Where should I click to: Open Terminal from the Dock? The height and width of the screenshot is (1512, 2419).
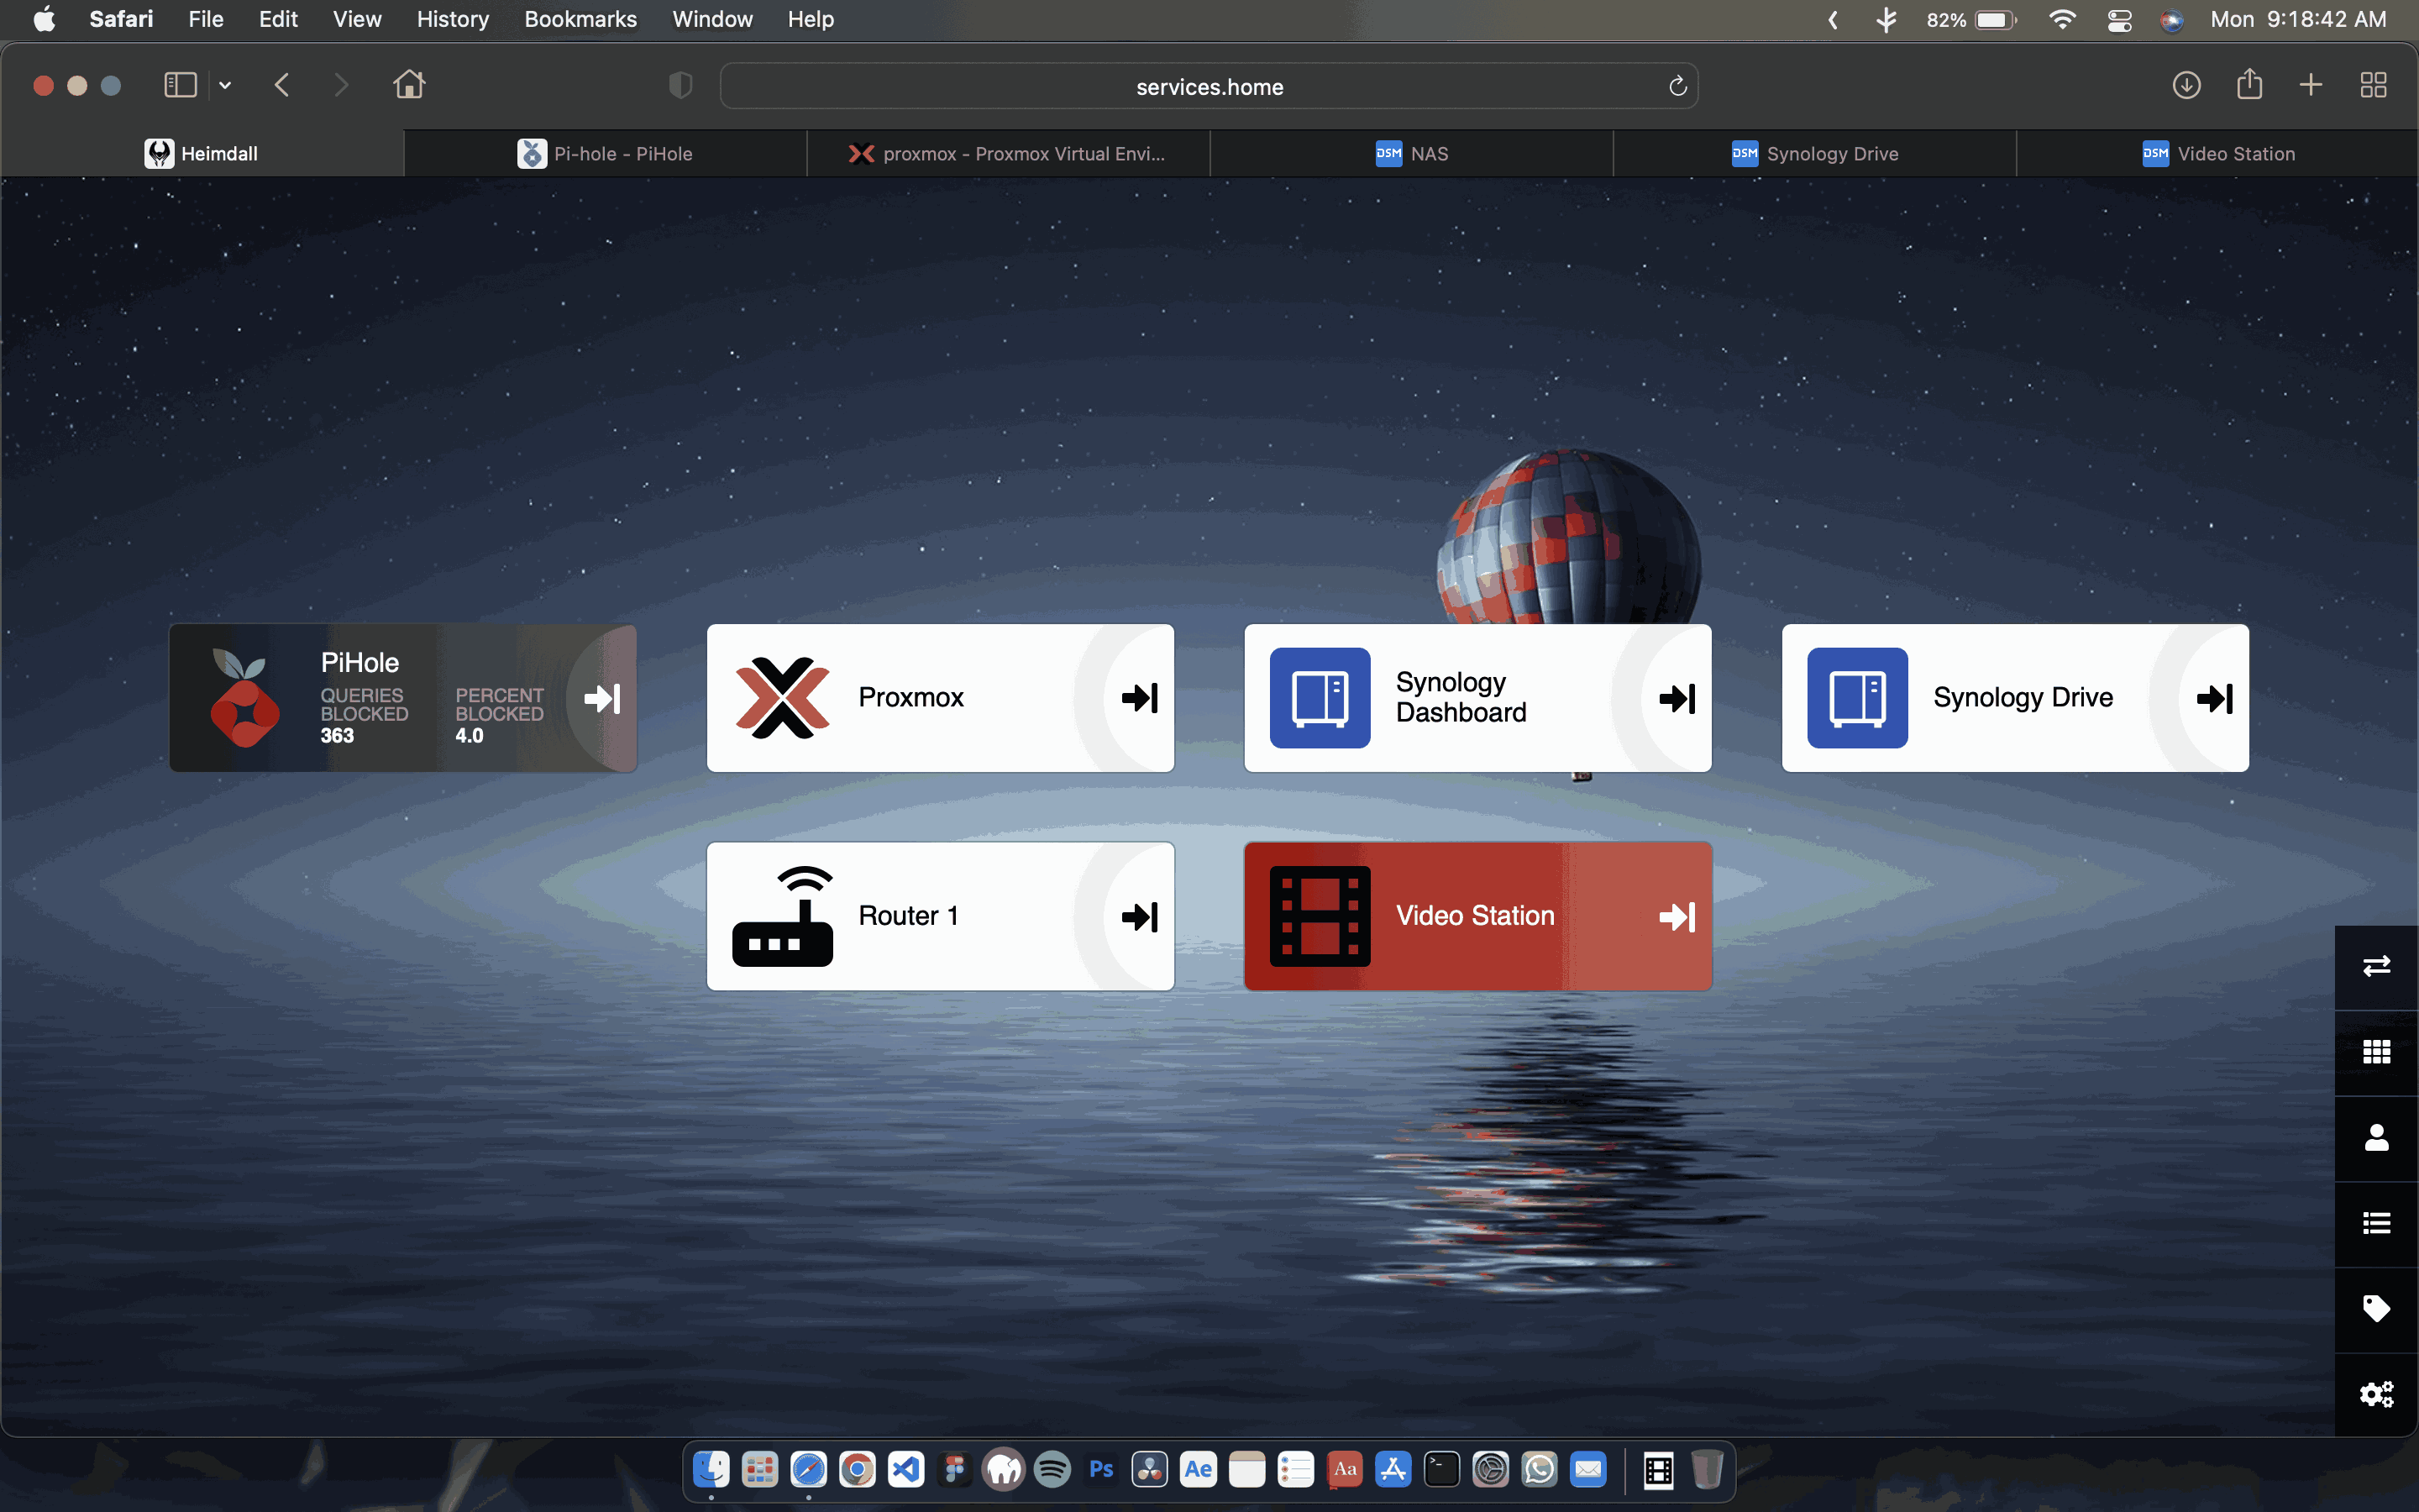point(1441,1469)
